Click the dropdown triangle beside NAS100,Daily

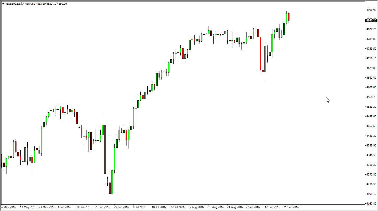pos(4,4)
